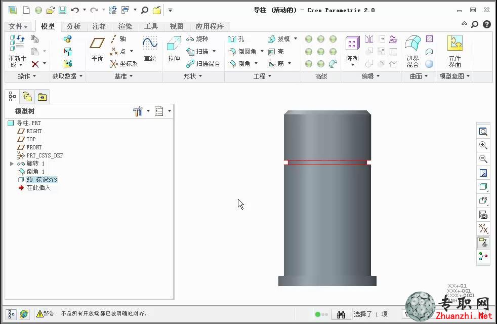Click the Swept Blend (扫描混合) tool
Viewport: 497px width, 324px height.
click(x=203, y=64)
